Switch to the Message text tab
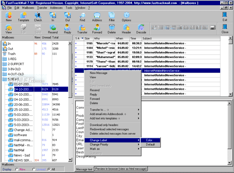This screenshot has height=173, width=234. [84, 169]
